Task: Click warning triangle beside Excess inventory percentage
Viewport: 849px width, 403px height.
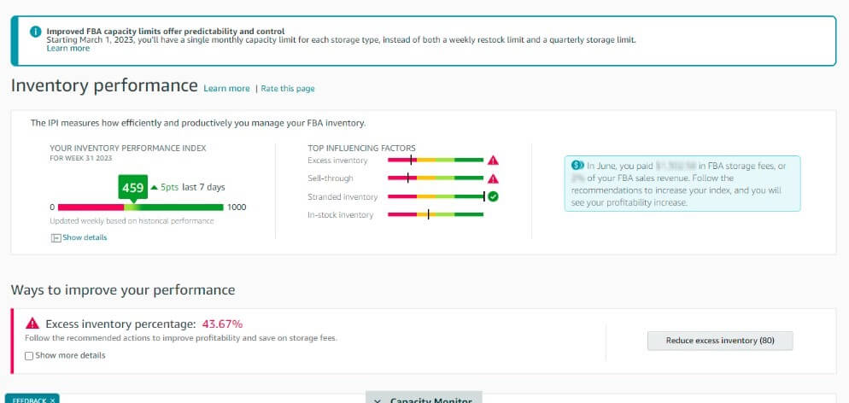Action: 32,324
